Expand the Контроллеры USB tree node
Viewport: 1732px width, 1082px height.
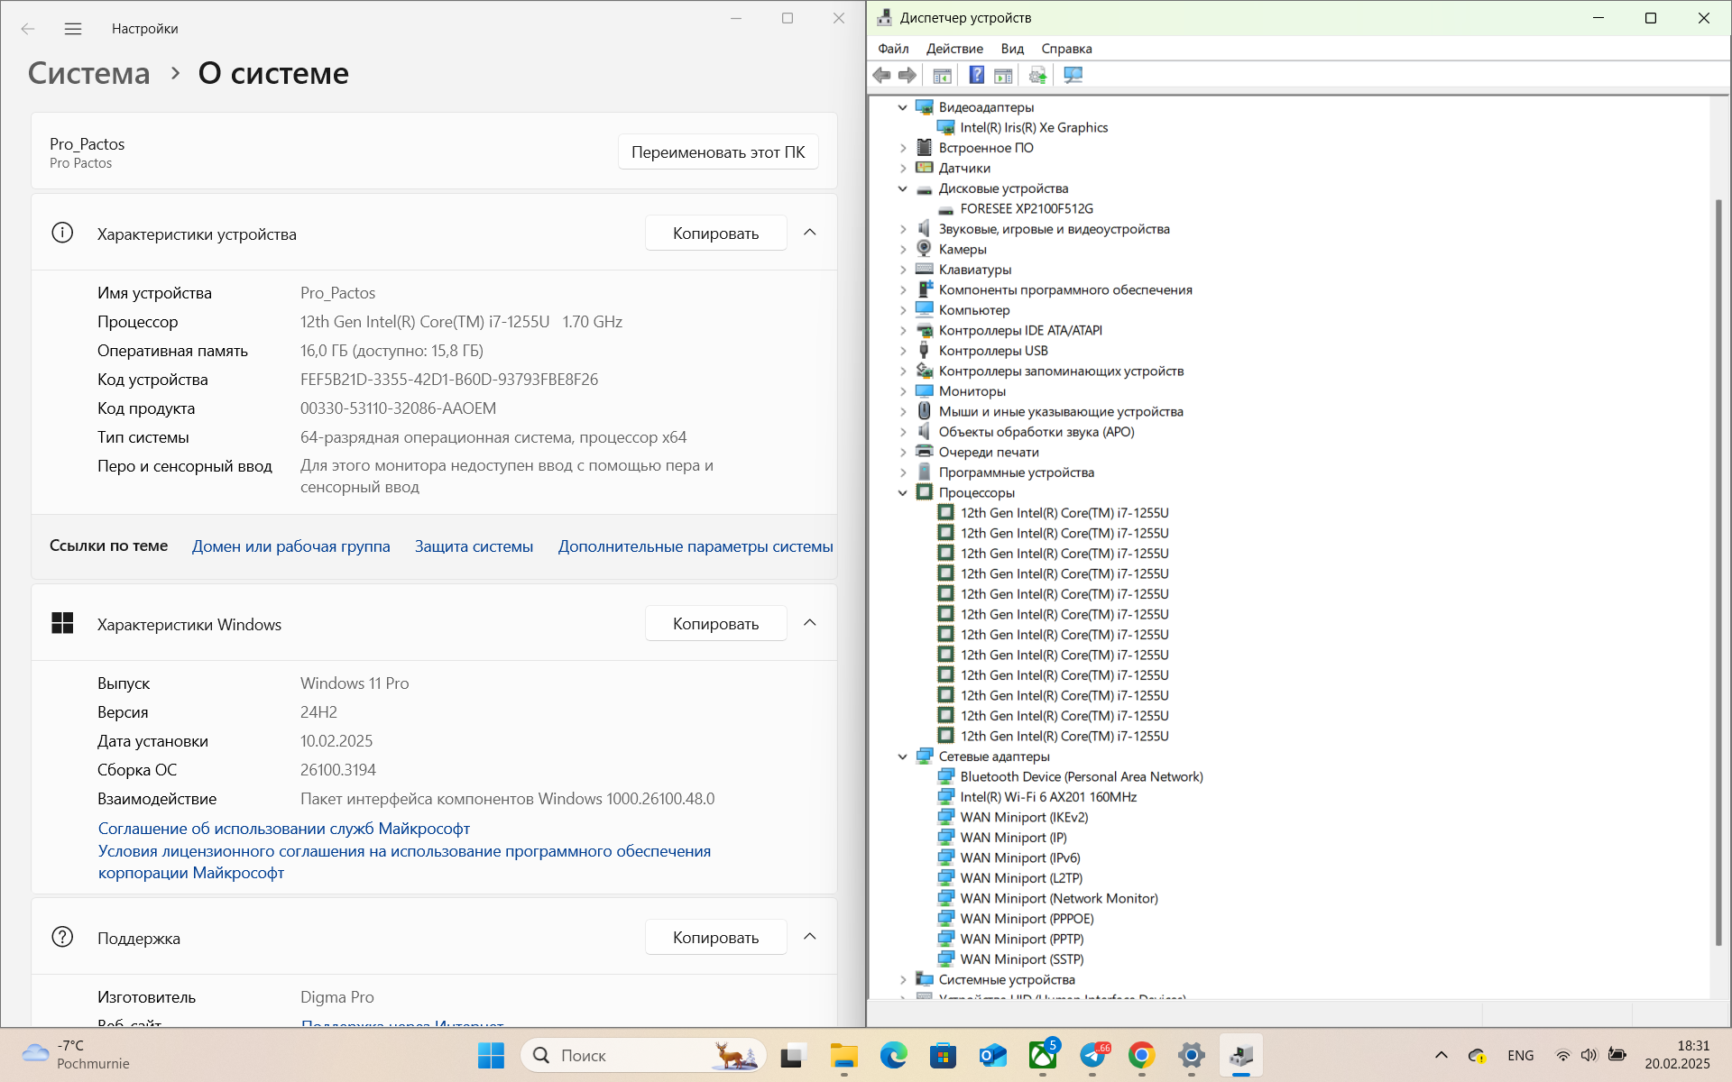[903, 351]
